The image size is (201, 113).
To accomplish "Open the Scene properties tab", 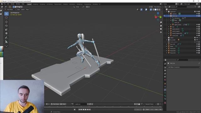I will pos(165,77).
